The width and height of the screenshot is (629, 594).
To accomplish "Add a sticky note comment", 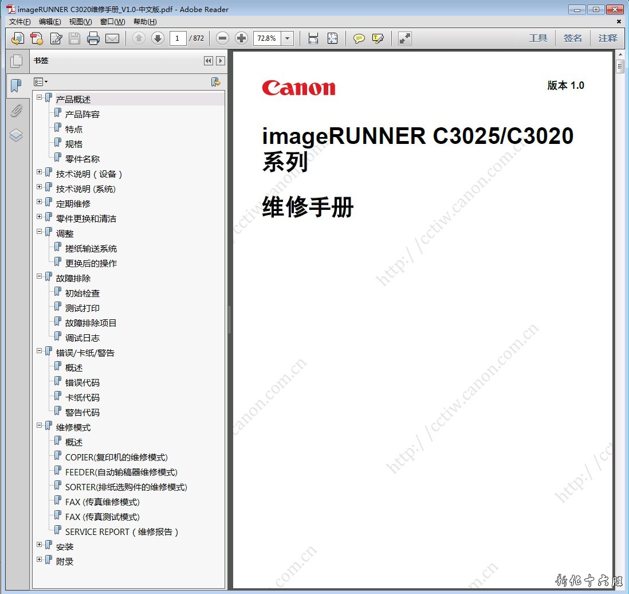I will point(359,38).
